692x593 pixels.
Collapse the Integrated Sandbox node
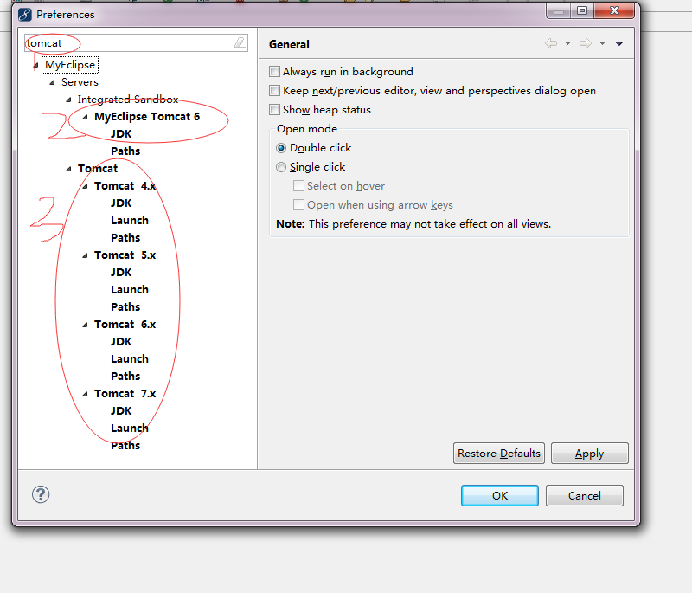[x=69, y=100]
